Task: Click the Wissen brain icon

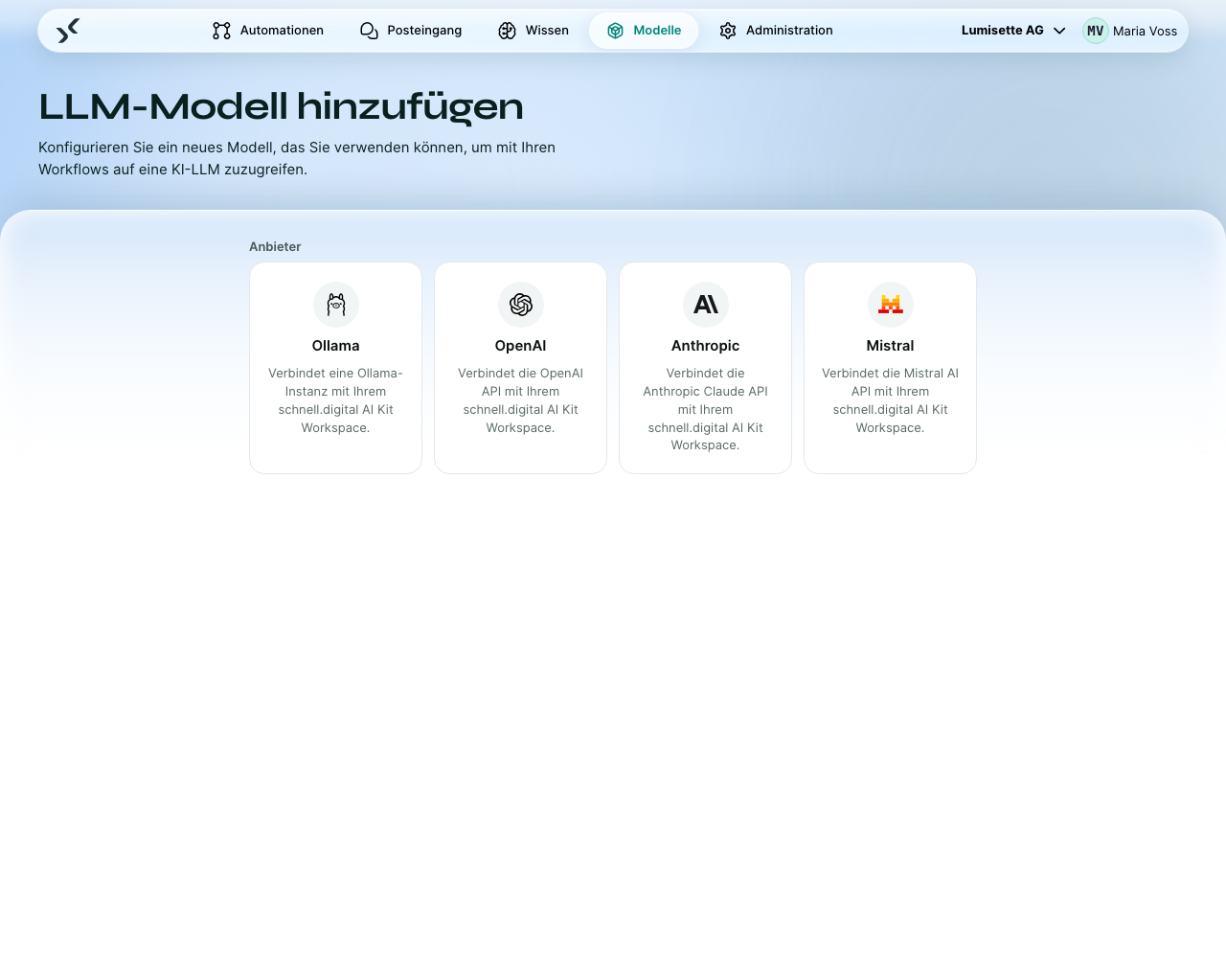Action: click(507, 31)
